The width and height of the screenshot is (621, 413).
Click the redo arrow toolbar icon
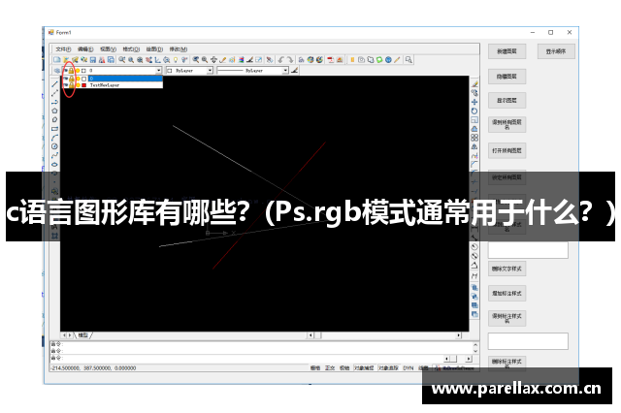pos(290,60)
